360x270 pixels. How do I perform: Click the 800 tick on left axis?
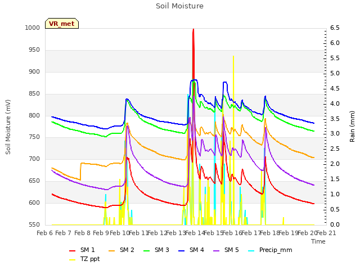[x=34, y=115]
